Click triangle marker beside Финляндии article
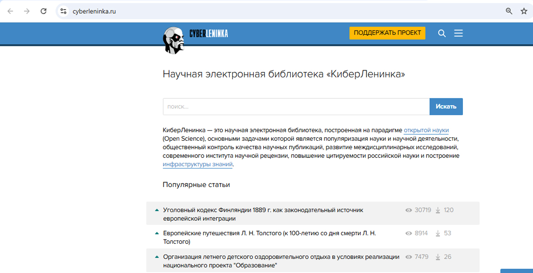 tap(157, 210)
